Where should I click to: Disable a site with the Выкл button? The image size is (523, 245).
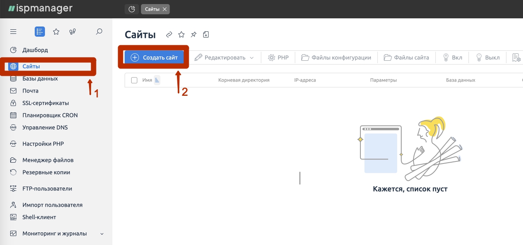[x=487, y=57]
